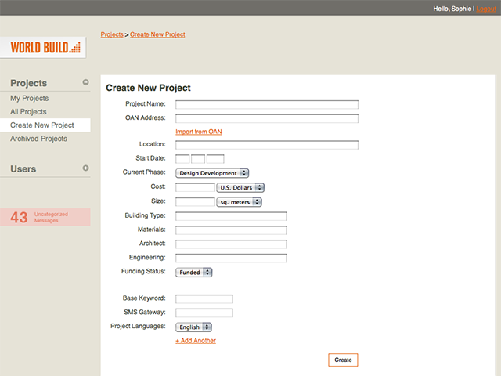
Task: Open Archived Projects in sidebar
Action: pyautogui.click(x=38, y=139)
